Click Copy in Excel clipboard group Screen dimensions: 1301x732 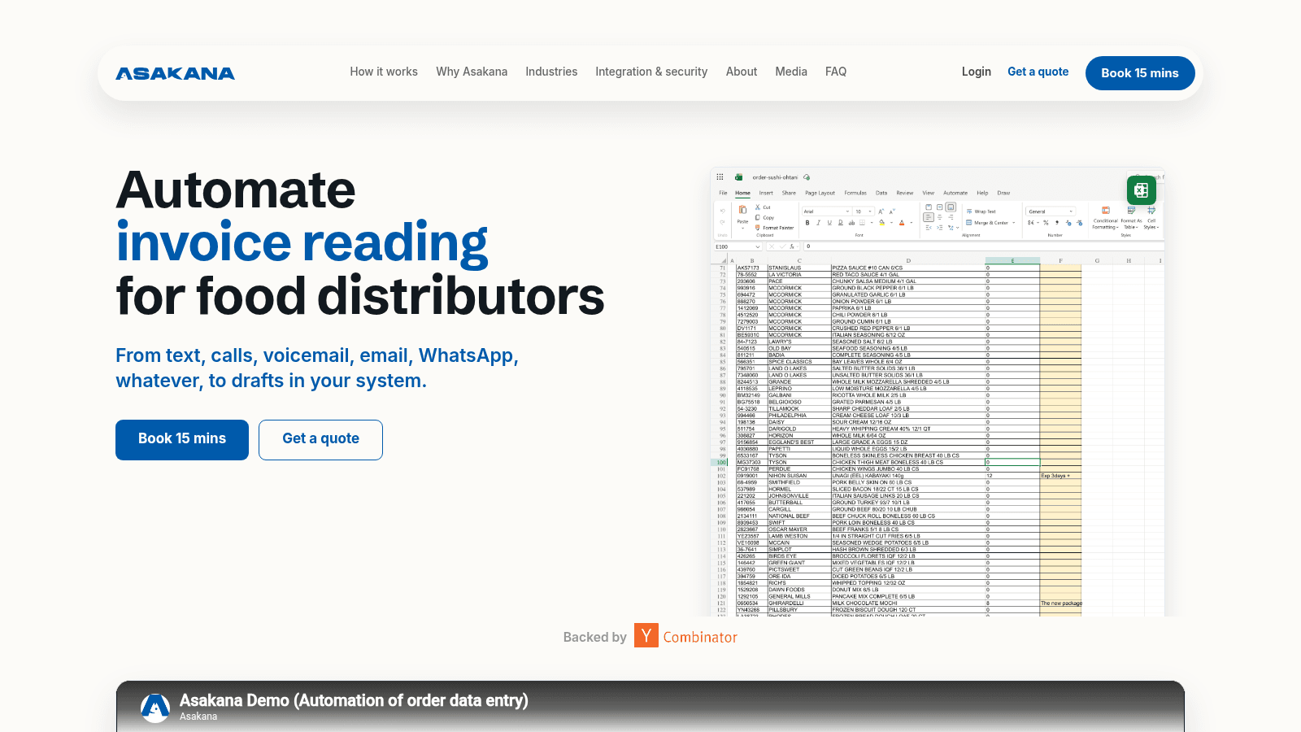click(764, 217)
